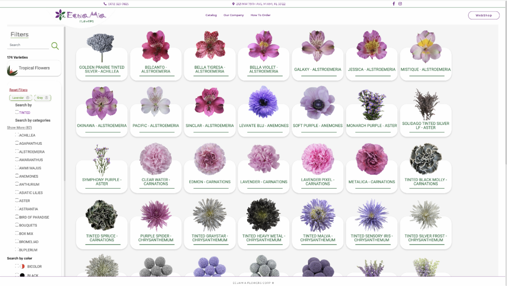Enable the ALSTROEMERIA category checkbox

pyautogui.click(x=17, y=151)
